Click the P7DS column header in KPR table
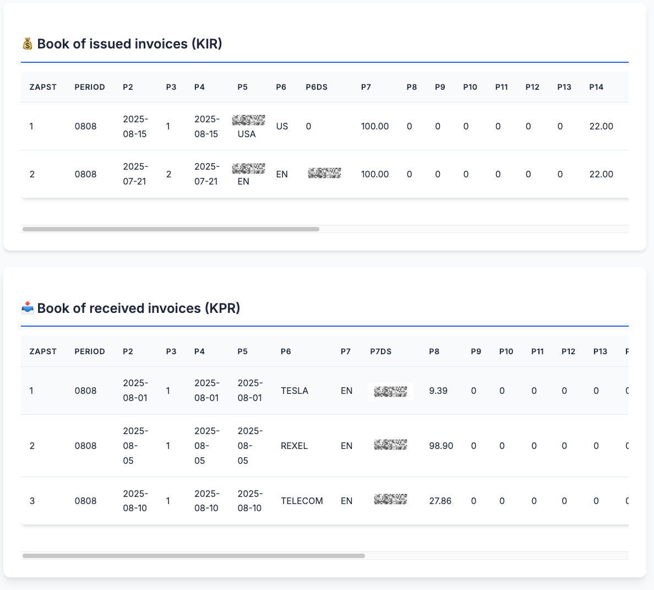The height and width of the screenshot is (590, 654). point(380,351)
